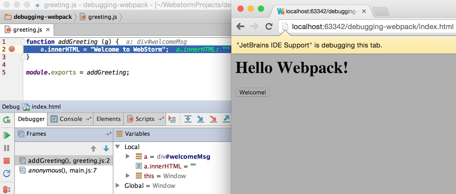Click the highlighted a.innerHTML code line
Screen dimensions: 456x194
click(x=127, y=49)
